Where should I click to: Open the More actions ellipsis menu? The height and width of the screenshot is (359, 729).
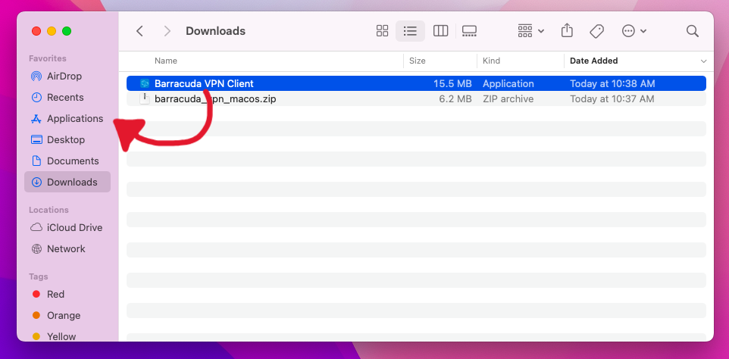[634, 31]
